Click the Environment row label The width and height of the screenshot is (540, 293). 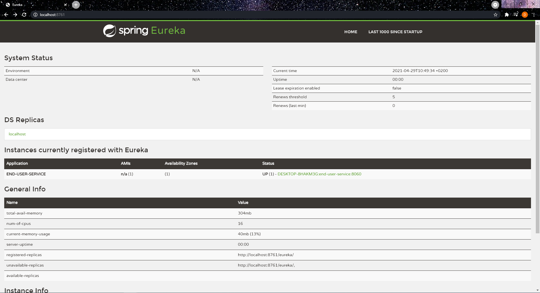17,71
